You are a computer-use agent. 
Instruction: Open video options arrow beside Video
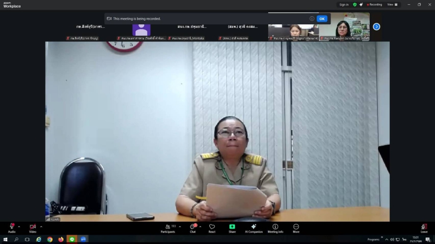tap(41, 226)
